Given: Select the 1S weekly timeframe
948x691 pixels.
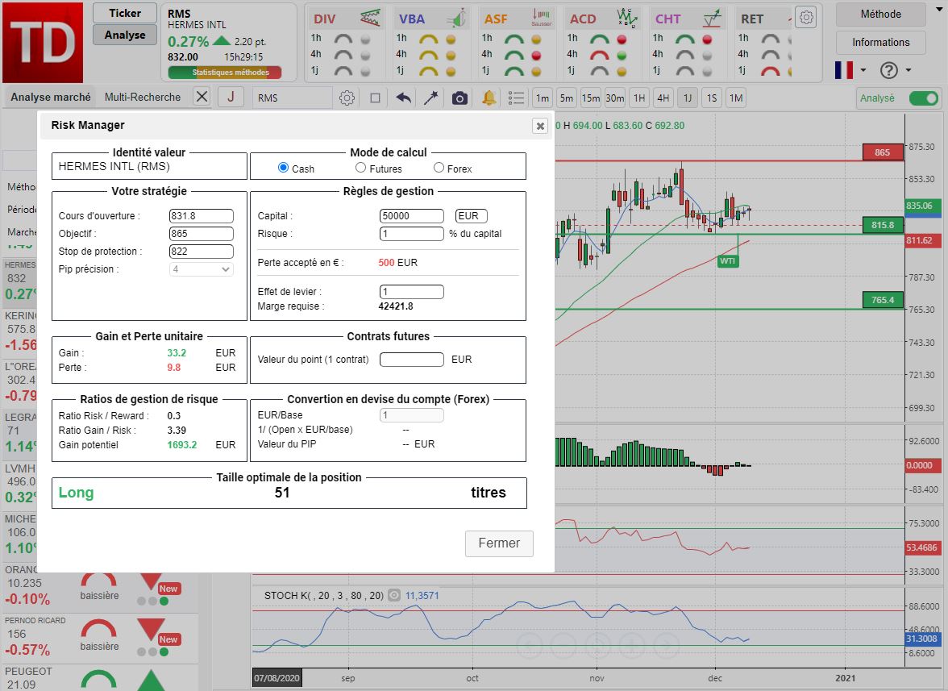Looking at the screenshot, I should (712, 98).
